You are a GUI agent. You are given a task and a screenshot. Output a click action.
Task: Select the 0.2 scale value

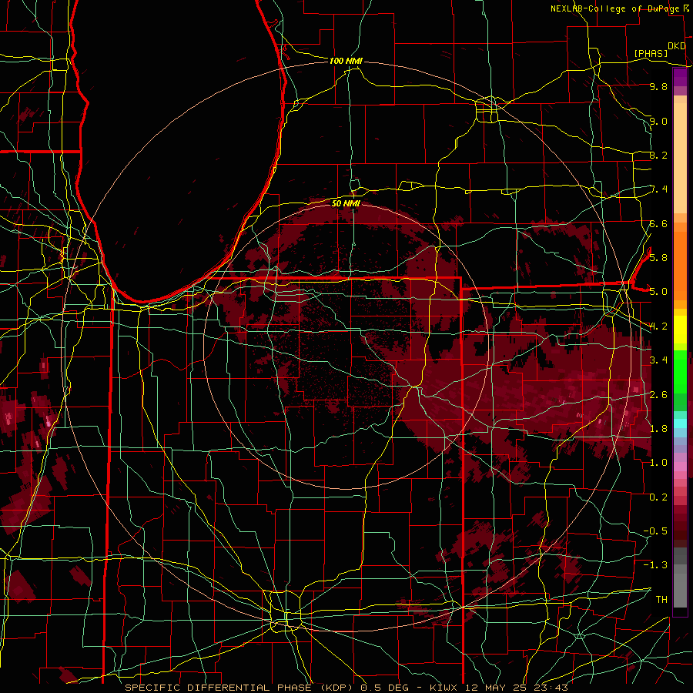(x=658, y=497)
